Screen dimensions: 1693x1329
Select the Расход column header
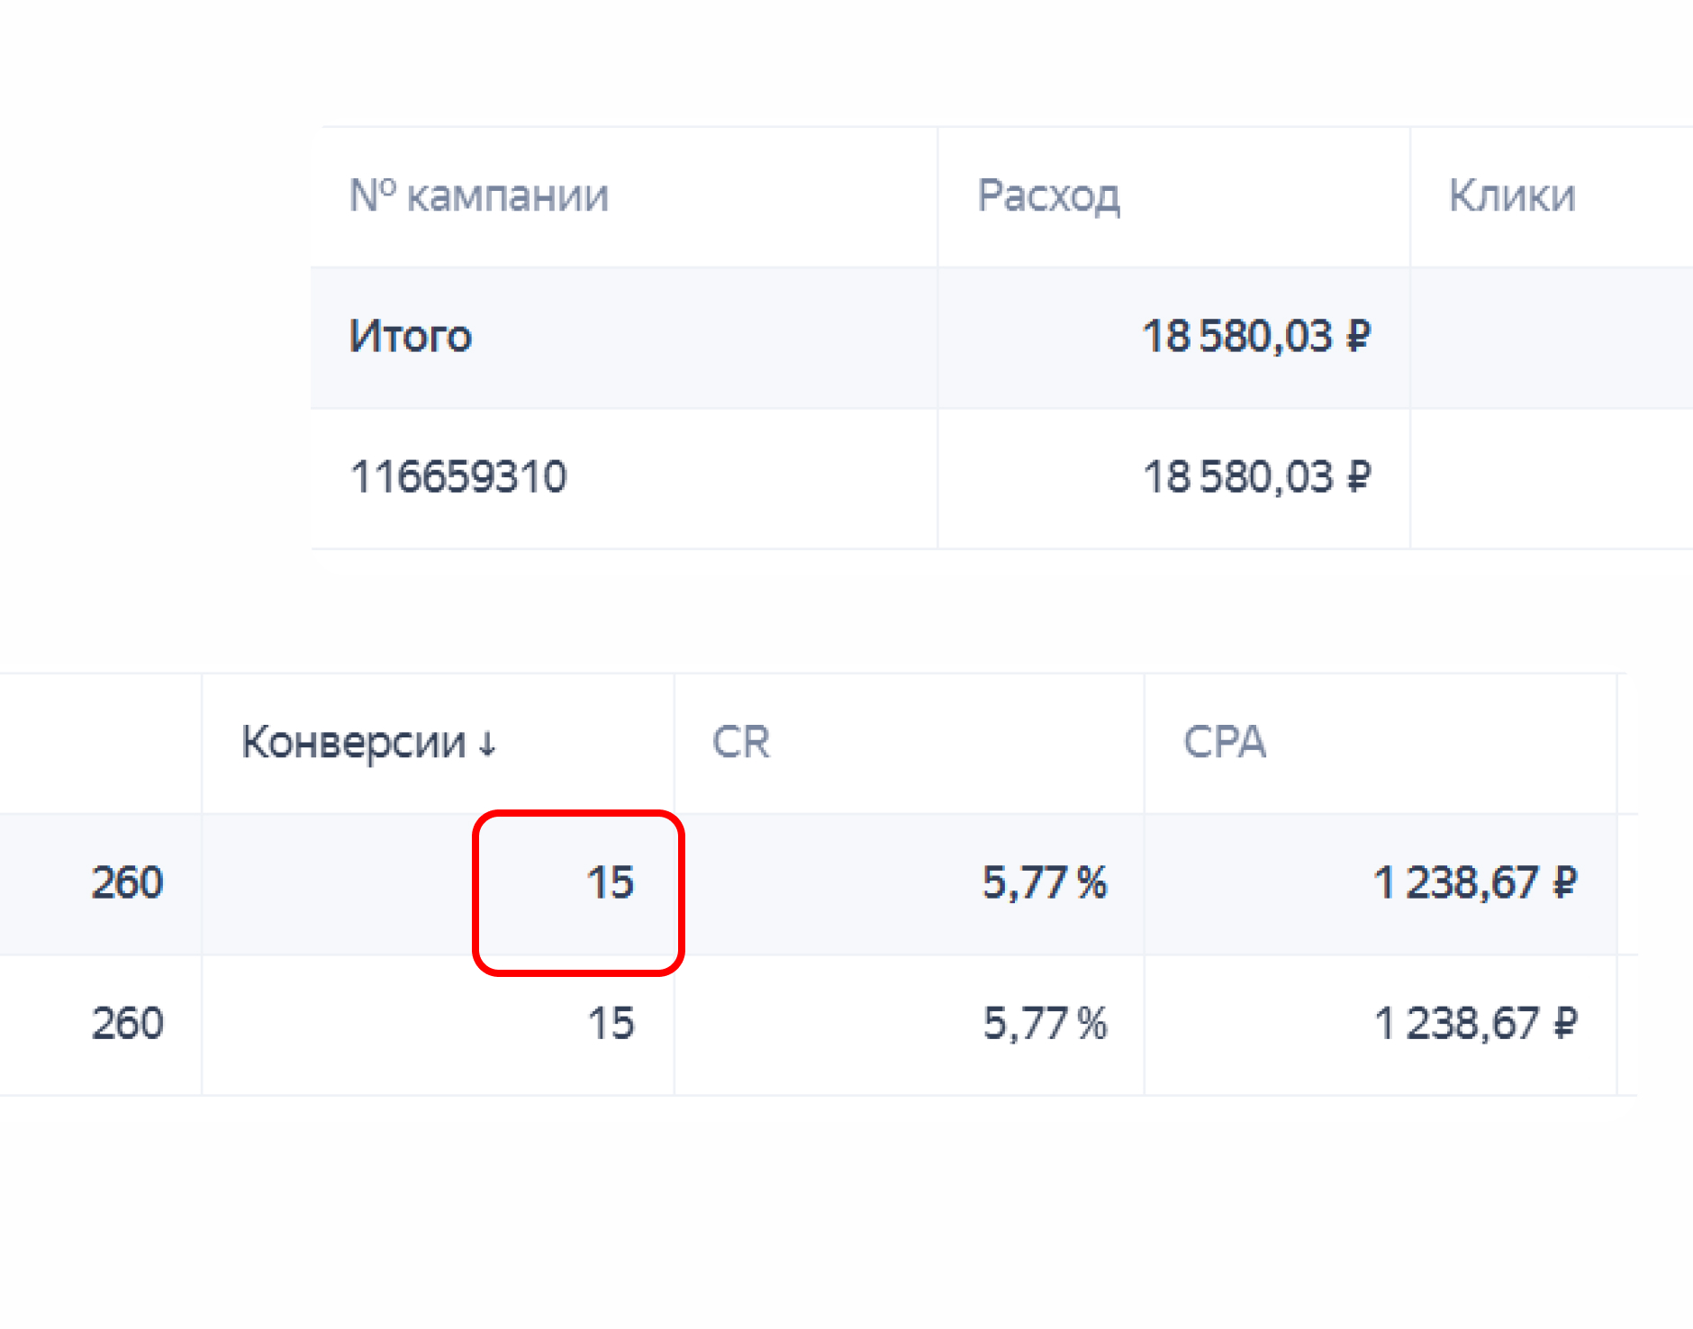(1048, 195)
